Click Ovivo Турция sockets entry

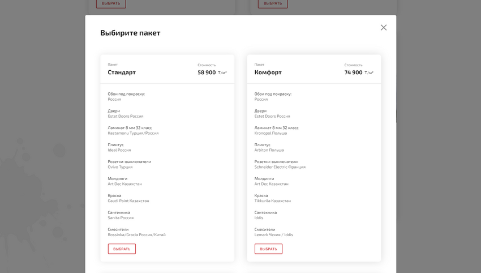coord(121,167)
